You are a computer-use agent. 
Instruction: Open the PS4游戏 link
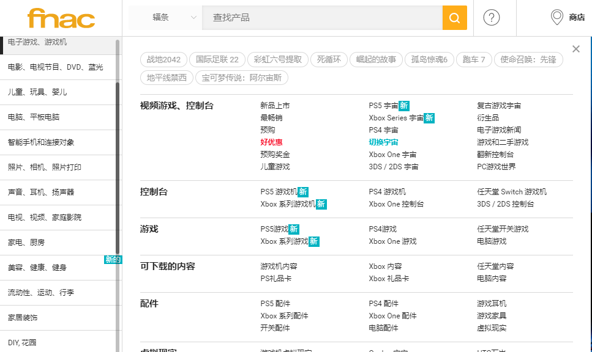click(383, 229)
